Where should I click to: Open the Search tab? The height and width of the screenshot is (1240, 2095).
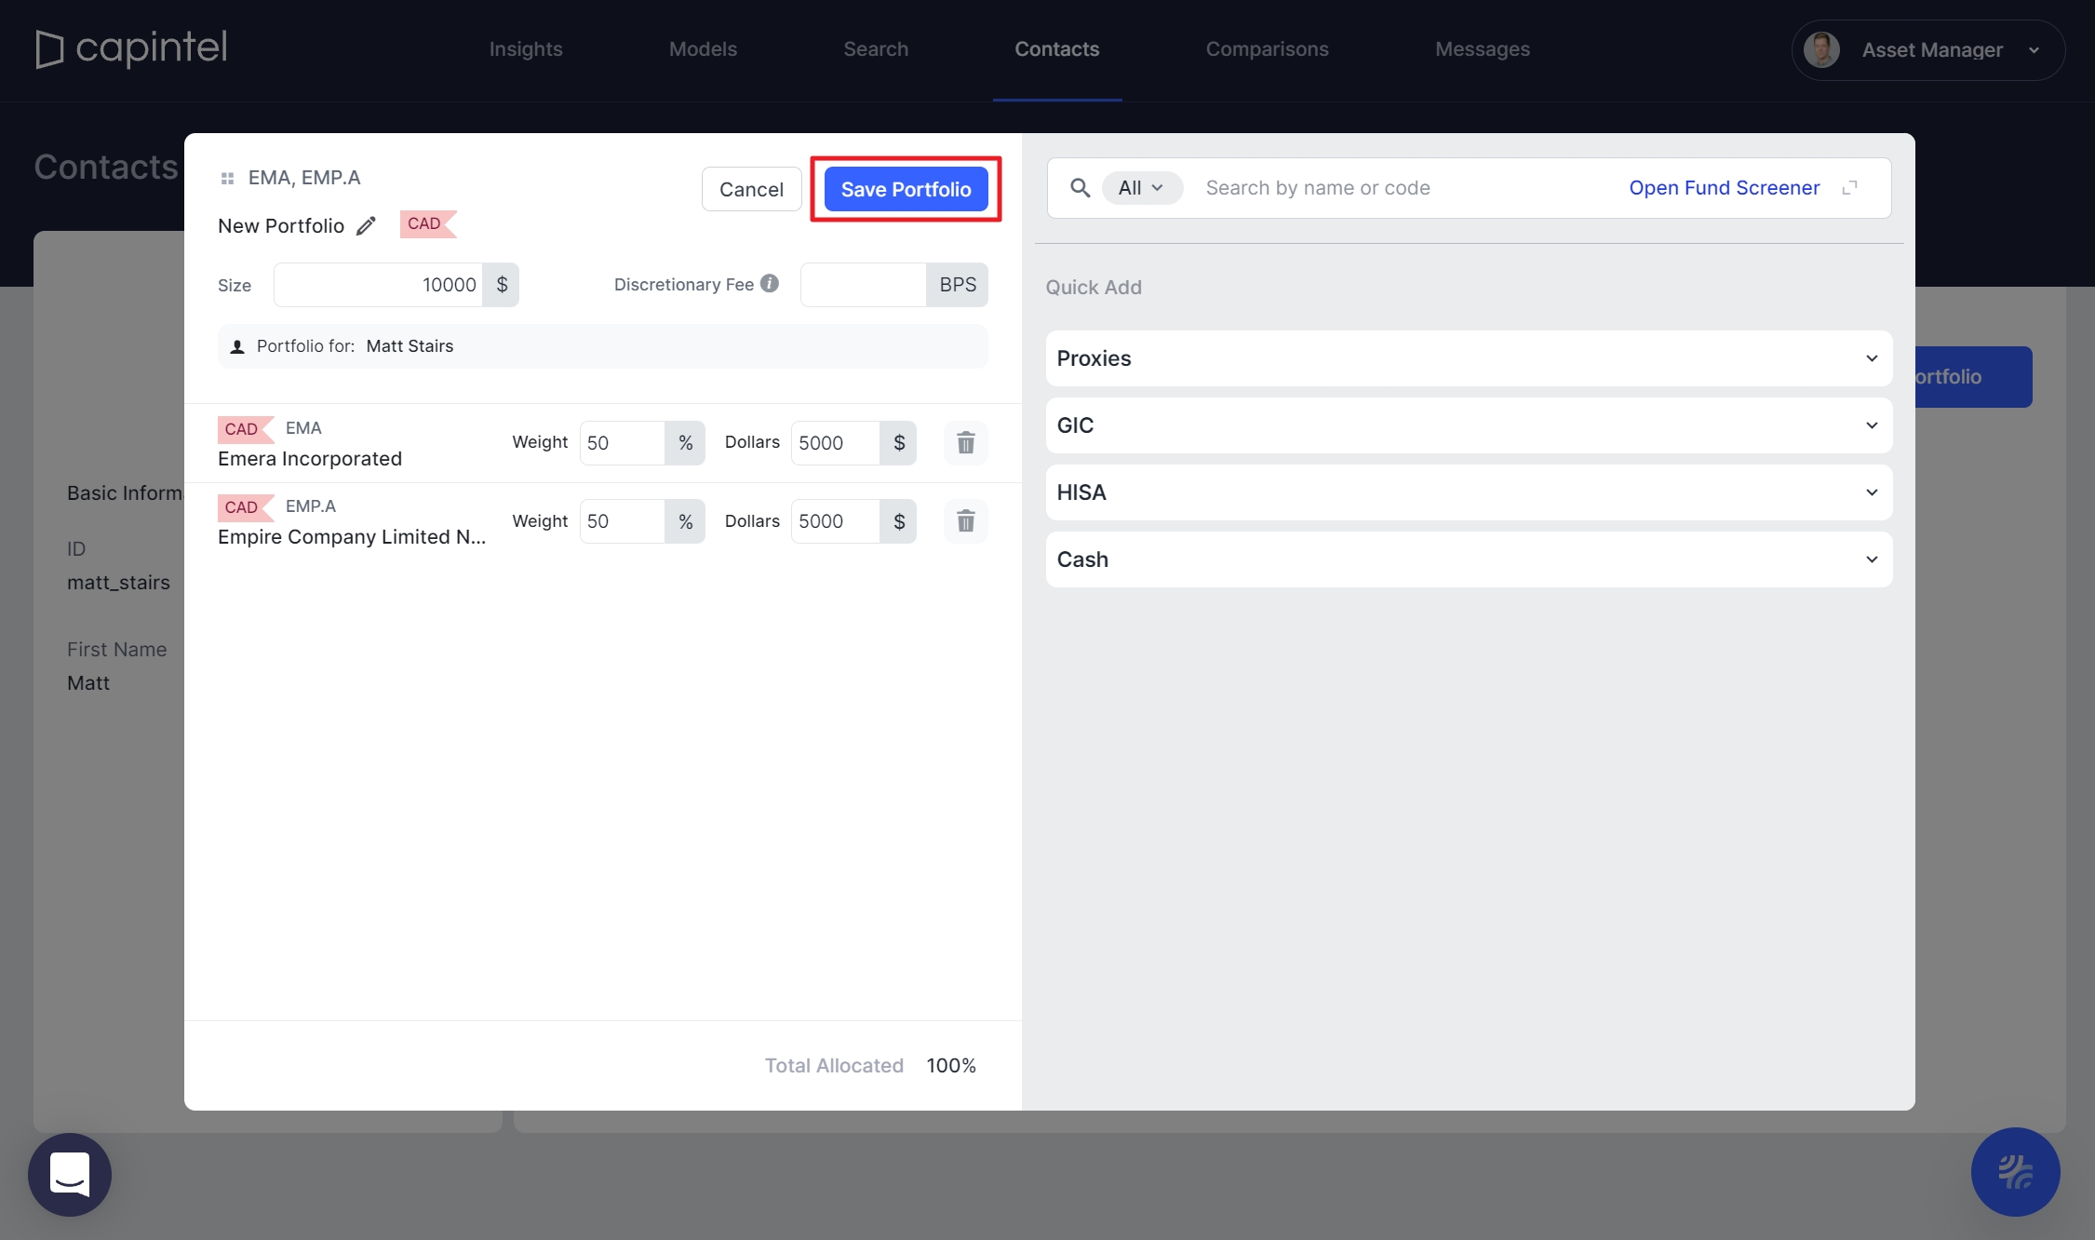coord(876,48)
